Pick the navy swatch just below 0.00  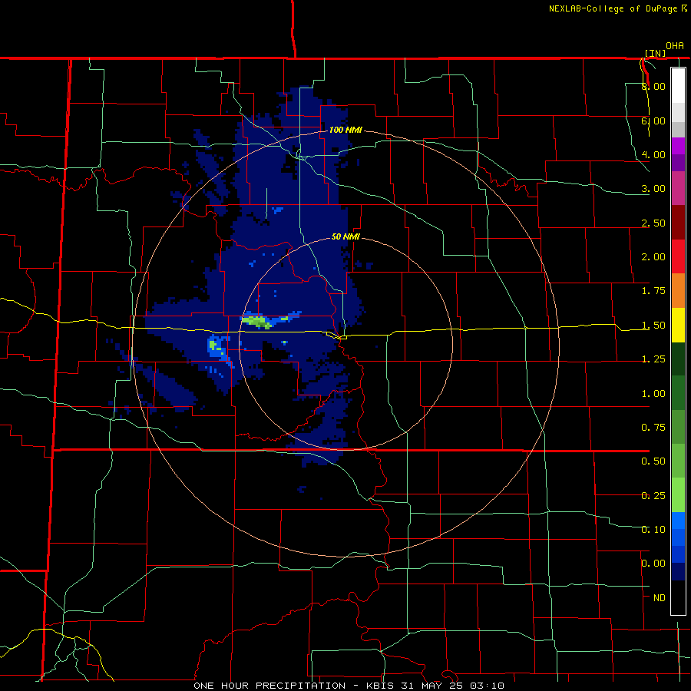678,572
